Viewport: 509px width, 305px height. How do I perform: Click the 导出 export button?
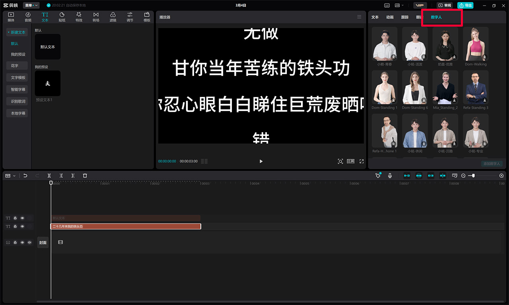click(465, 5)
